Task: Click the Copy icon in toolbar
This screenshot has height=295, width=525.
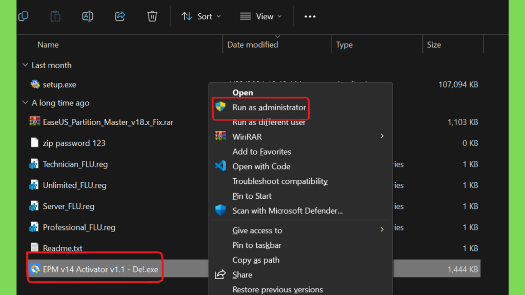Action: [24, 16]
